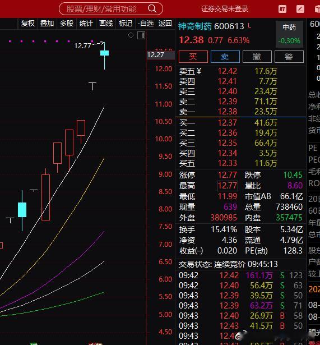Screen dimensions: 320x345
Task: Click the current price 12.38
Action: pyautogui.click(x=191, y=40)
